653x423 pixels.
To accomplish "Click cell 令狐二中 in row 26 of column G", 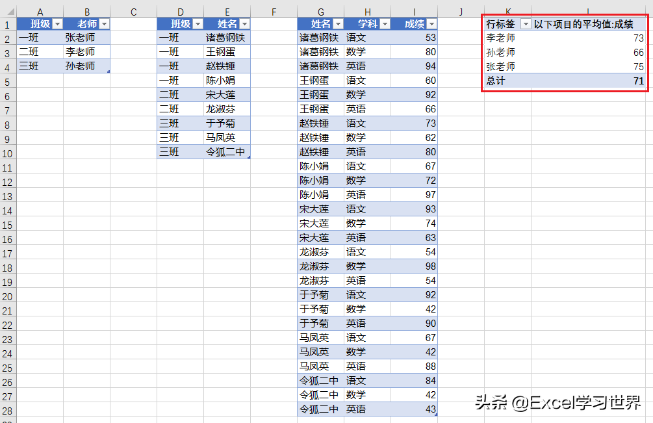I will [321, 381].
